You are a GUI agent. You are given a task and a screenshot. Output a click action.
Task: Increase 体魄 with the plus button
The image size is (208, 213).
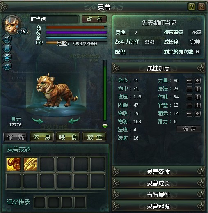[x=198, y=97]
